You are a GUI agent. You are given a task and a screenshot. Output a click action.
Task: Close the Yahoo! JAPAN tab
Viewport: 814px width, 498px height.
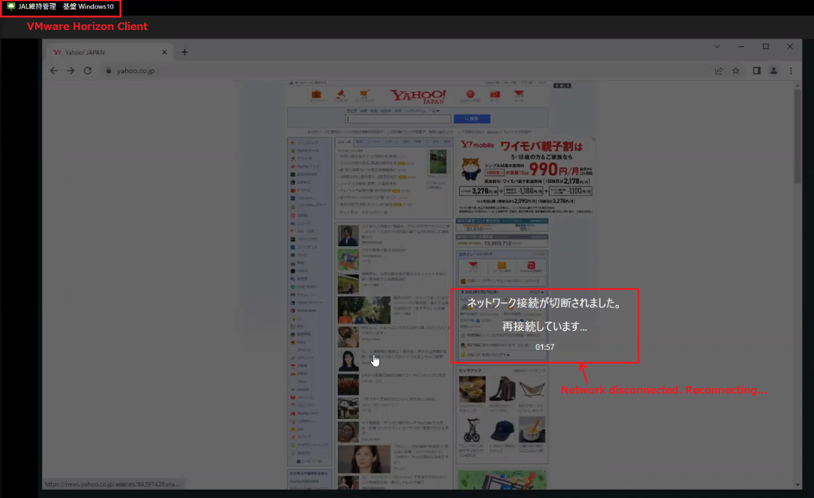pos(165,52)
